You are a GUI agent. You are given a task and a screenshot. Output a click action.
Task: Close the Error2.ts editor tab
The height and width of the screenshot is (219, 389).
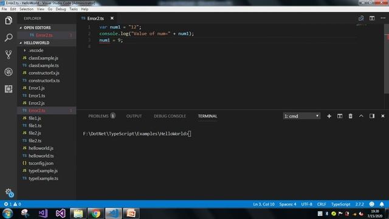tap(112, 18)
